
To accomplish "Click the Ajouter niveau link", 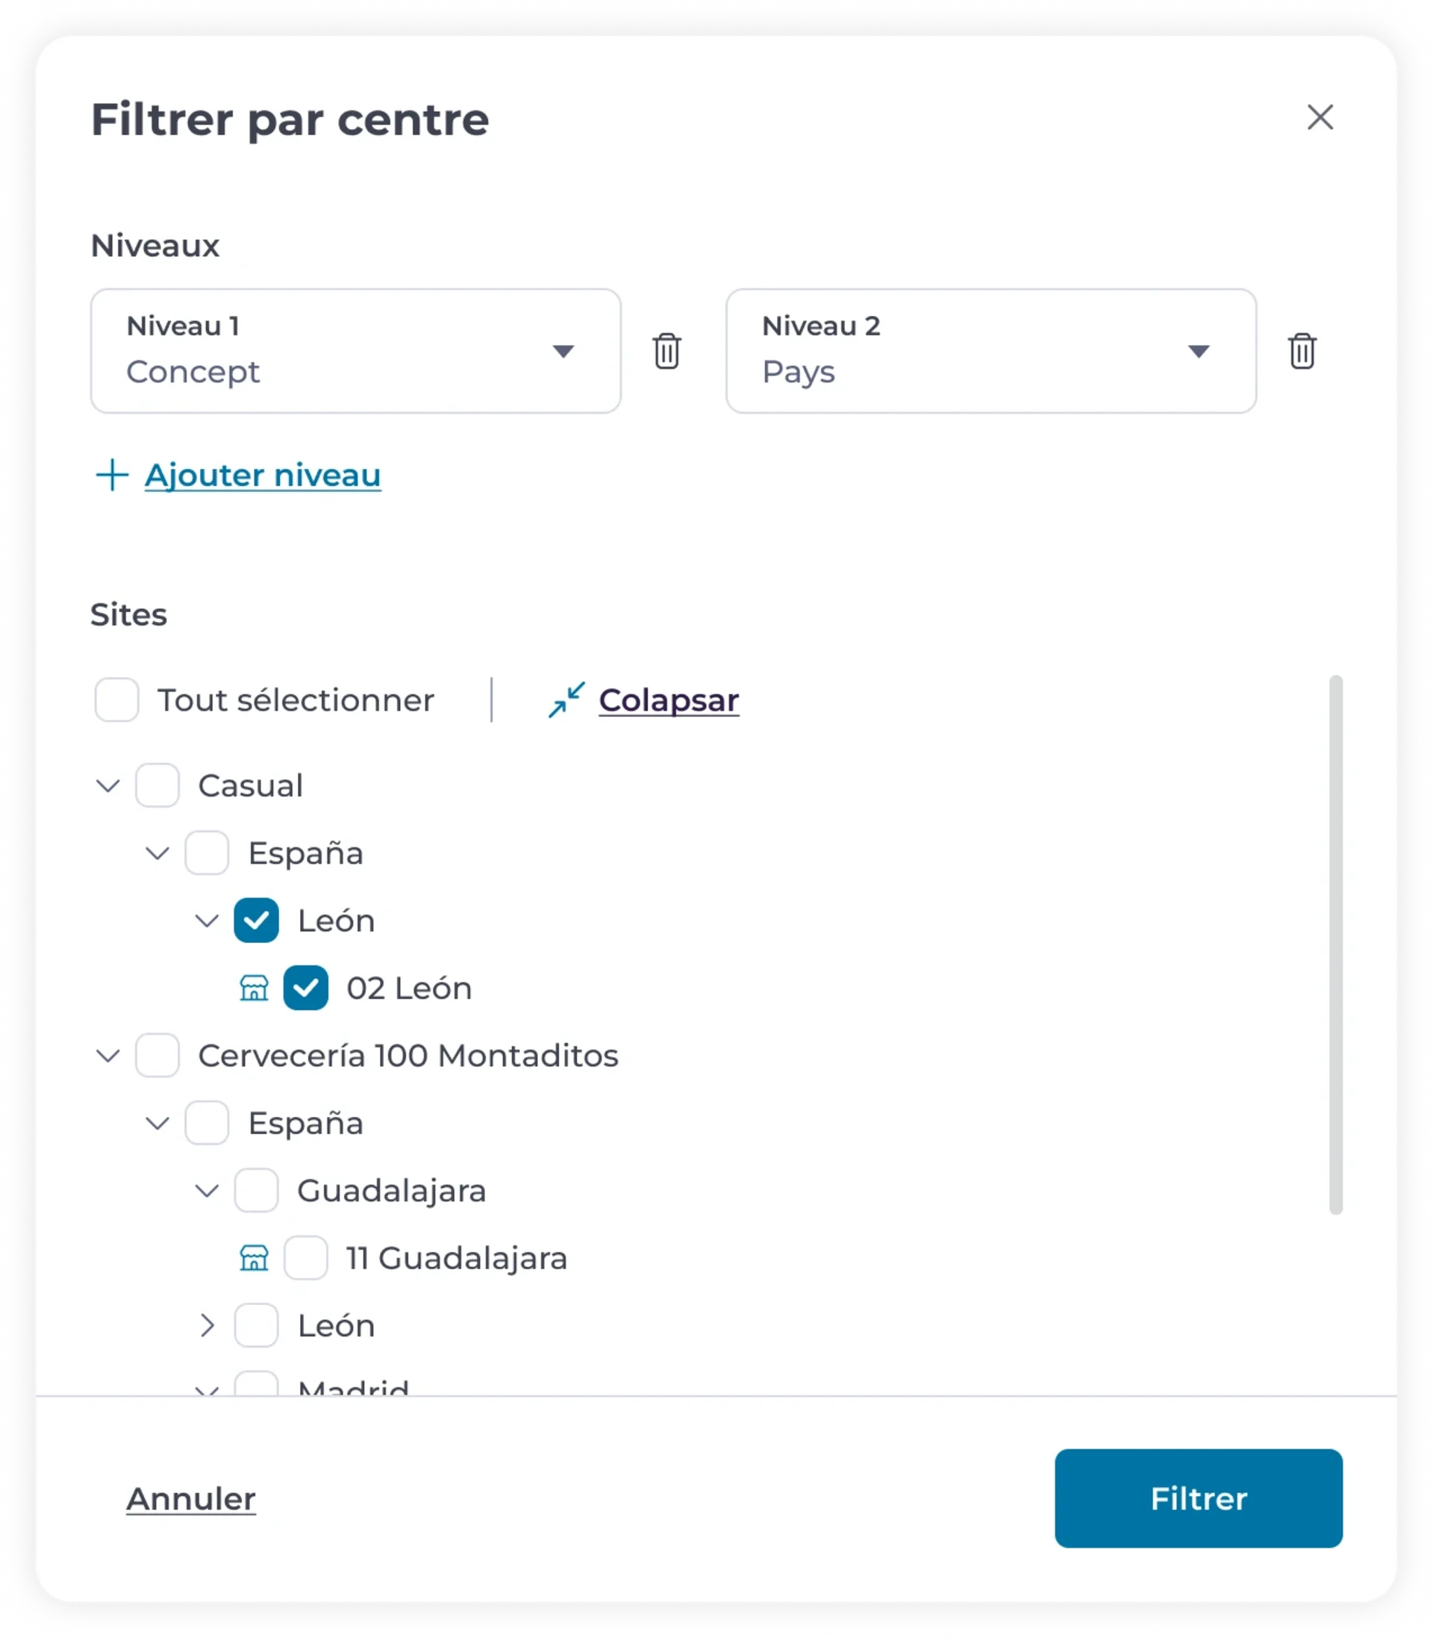I will pyautogui.click(x=262, y=475).
